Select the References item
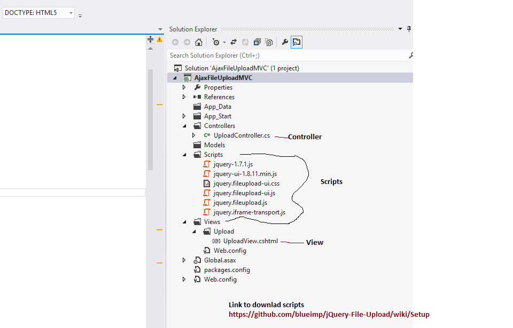The height and width of the screenshot is (328, 513). [x=219, y=97]
